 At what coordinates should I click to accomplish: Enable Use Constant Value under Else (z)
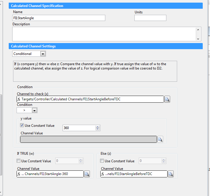pos(102,161)
